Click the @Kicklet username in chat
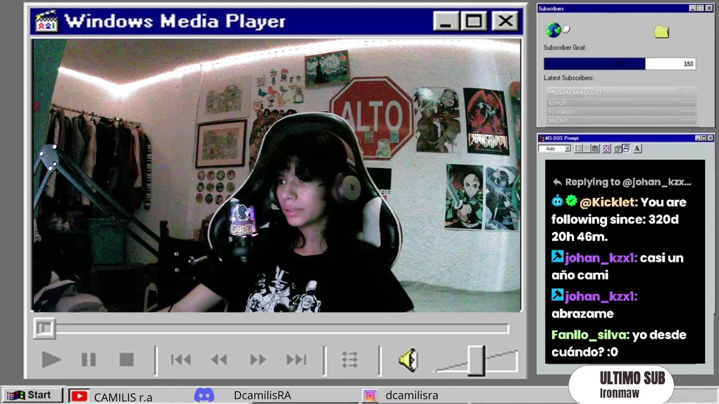Screen dimensions: 719x404 (609, 202)
